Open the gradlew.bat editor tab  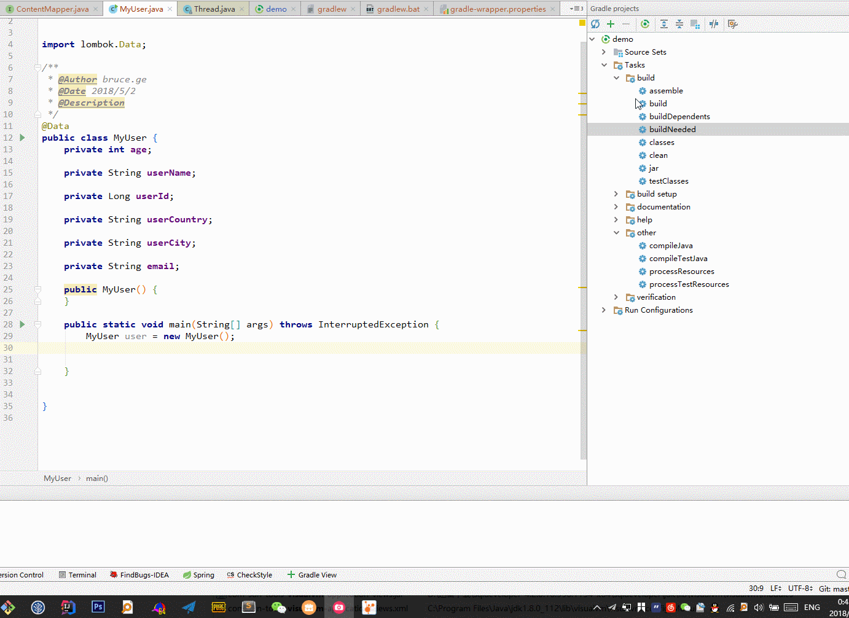click(397, 9)
